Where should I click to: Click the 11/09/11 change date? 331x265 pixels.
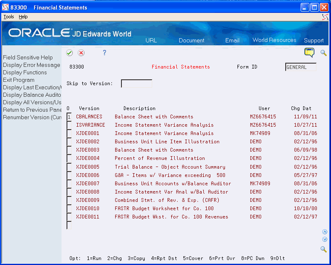tap(306, 117)
